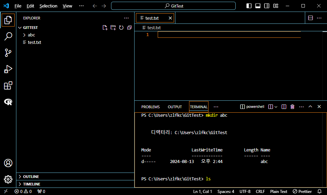This screenshot has width=327, height=195.
Task: Expand the abc folder
Action: click(31, 35)
